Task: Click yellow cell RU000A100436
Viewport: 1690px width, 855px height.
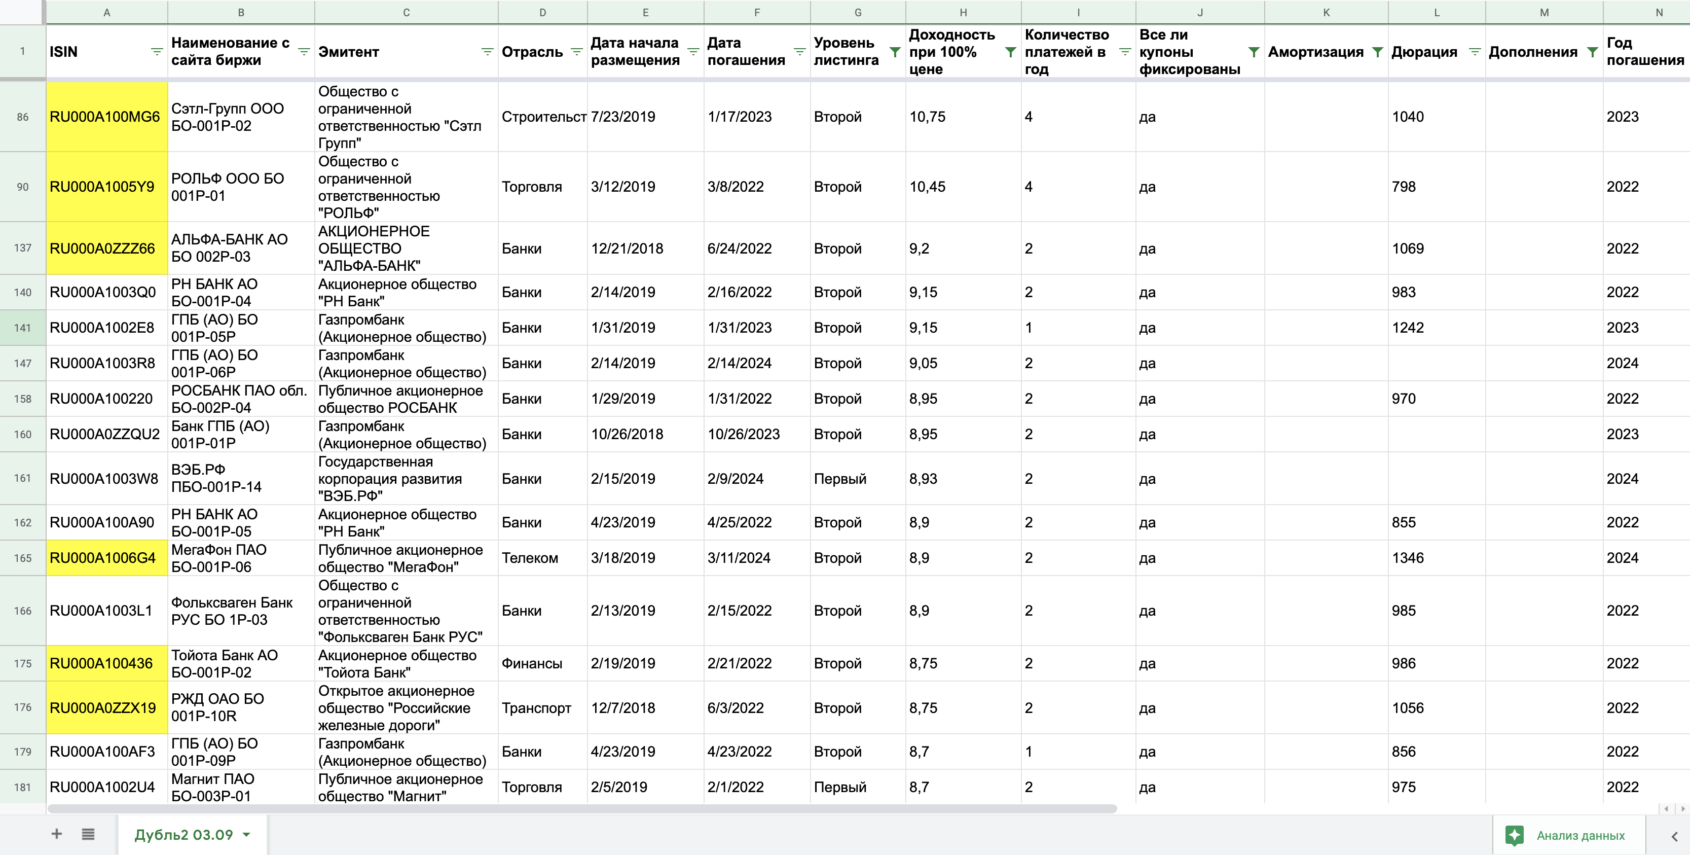Action: [107, 663]
